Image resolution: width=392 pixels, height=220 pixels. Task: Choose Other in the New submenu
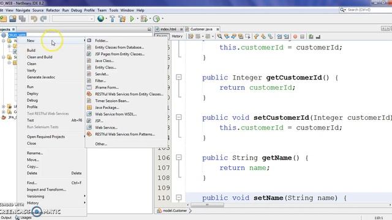pyautogui.click(x=101, y=144)
